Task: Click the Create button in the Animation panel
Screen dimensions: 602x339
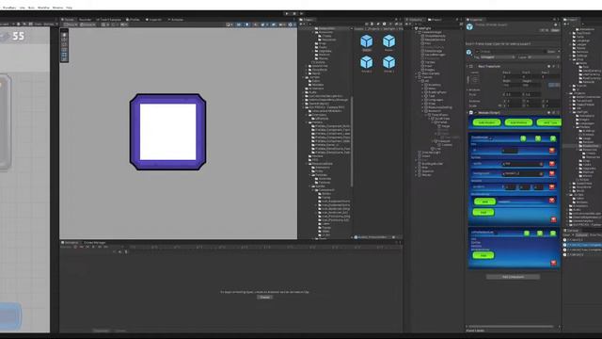Action: coord(264,298)
